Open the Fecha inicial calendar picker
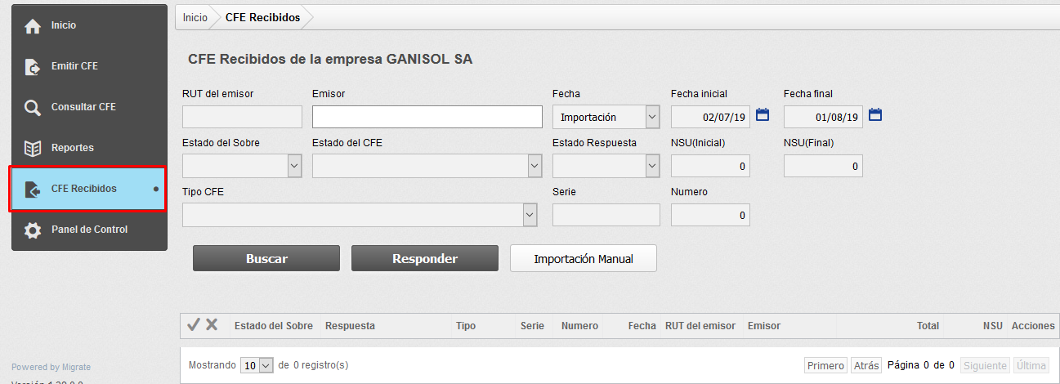 click(x=763, y=115)
